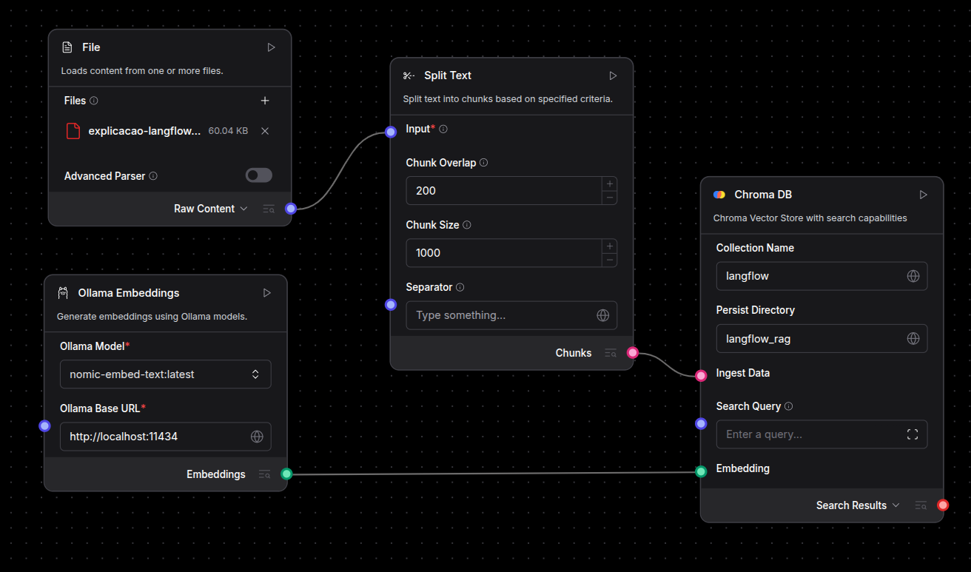The height and width of the screenshot is (572, 971).
Task: Click the Raw Content output port
Action: (x=291, y=209)
